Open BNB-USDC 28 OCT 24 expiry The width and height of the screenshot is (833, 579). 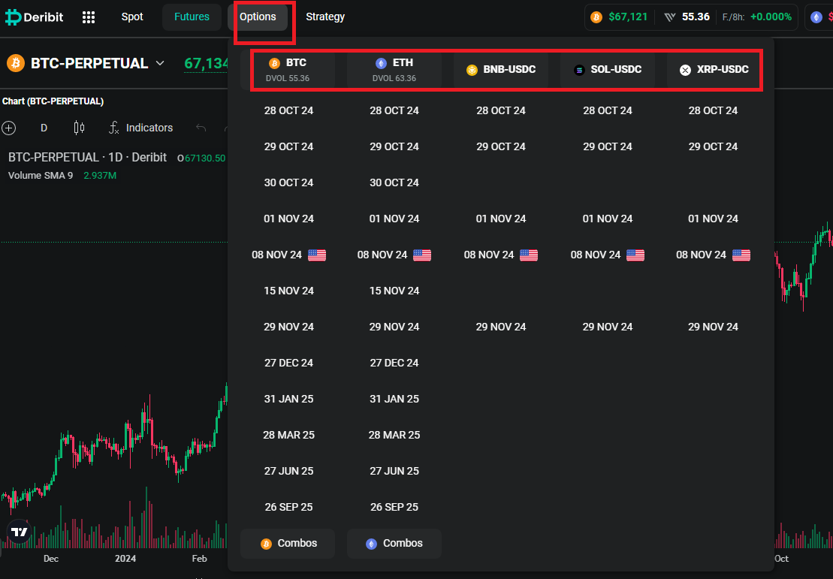pos(501,110)
